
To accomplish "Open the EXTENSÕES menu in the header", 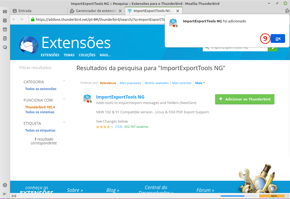I will point(50,55).
